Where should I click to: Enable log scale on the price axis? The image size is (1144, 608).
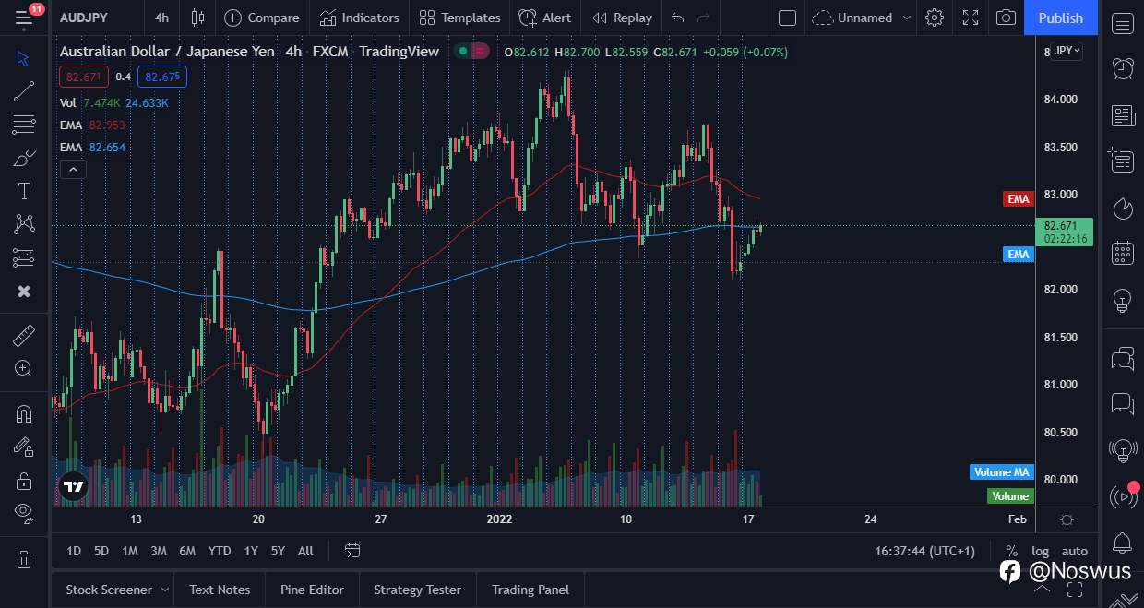1040,551
